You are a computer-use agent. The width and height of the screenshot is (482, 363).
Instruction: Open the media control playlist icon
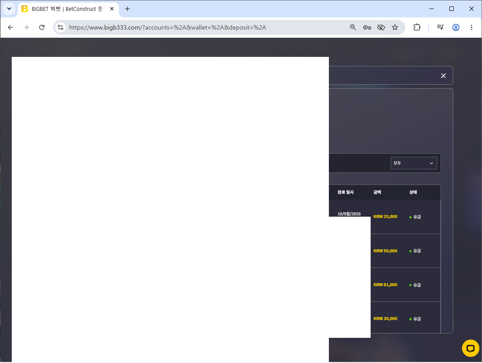440,27
